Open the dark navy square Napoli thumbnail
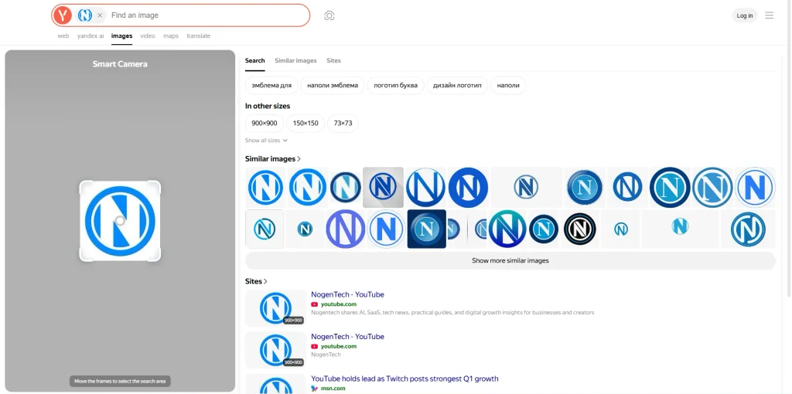 427,229
